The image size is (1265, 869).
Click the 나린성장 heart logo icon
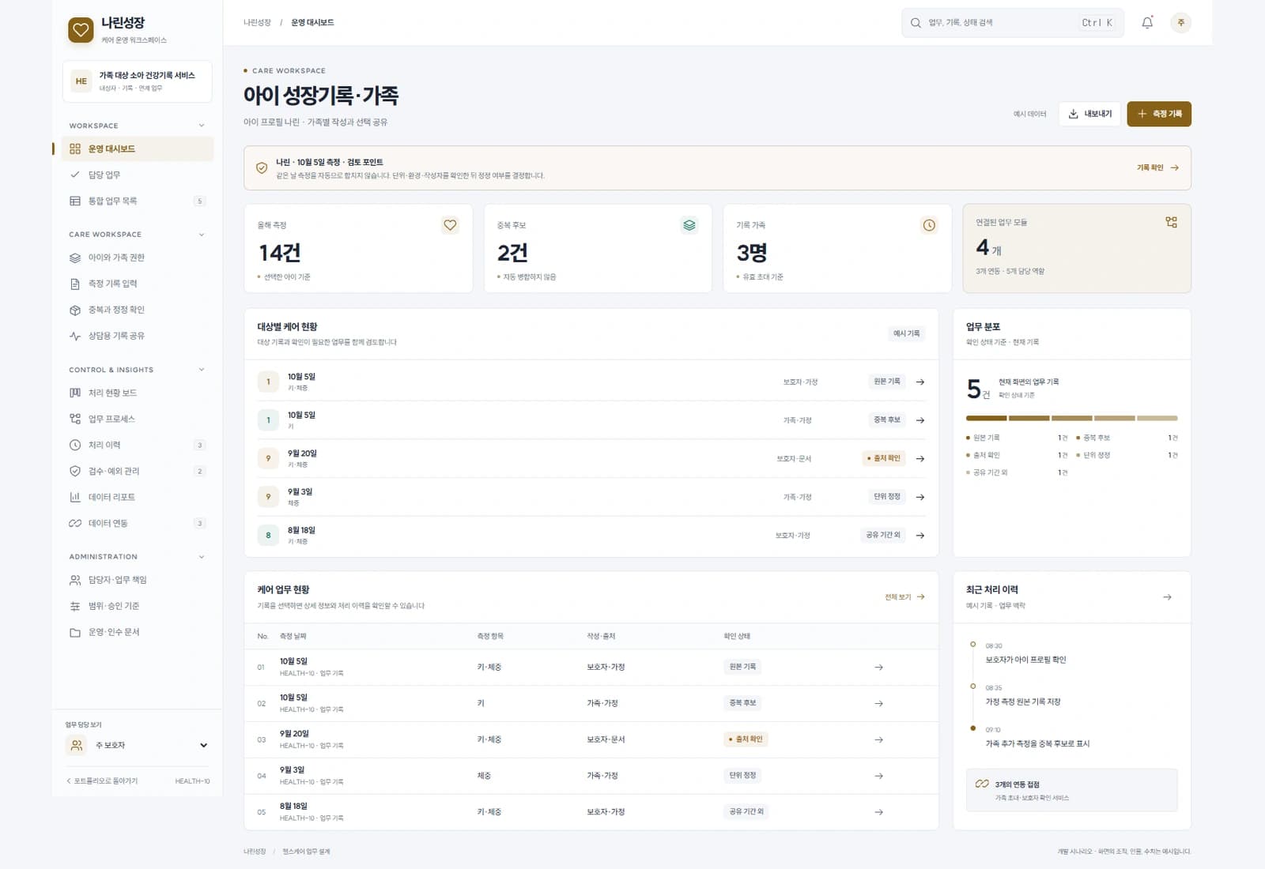81,30
